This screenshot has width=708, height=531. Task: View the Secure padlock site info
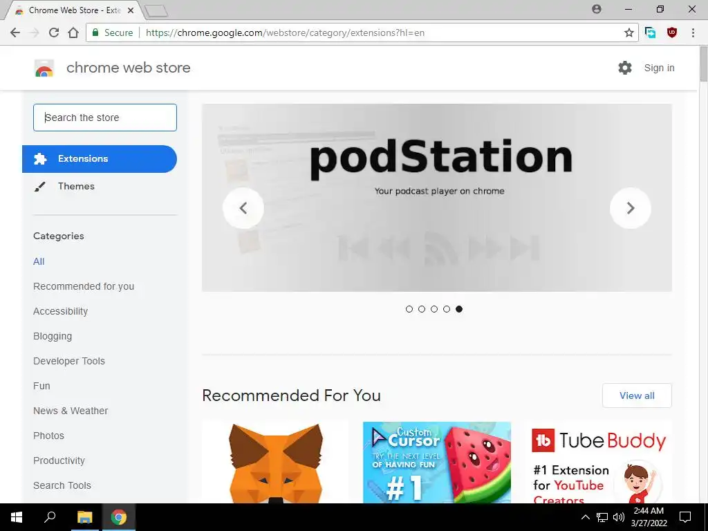[x=113, y=32]
